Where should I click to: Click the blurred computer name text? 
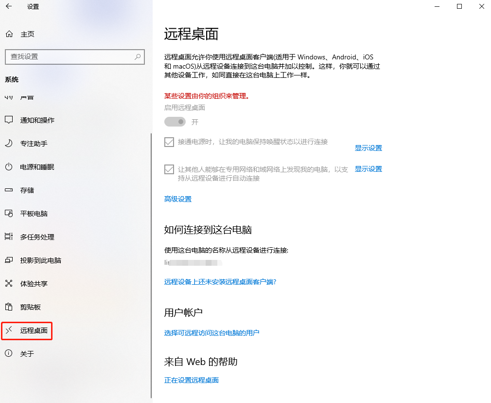click(193, 262)
